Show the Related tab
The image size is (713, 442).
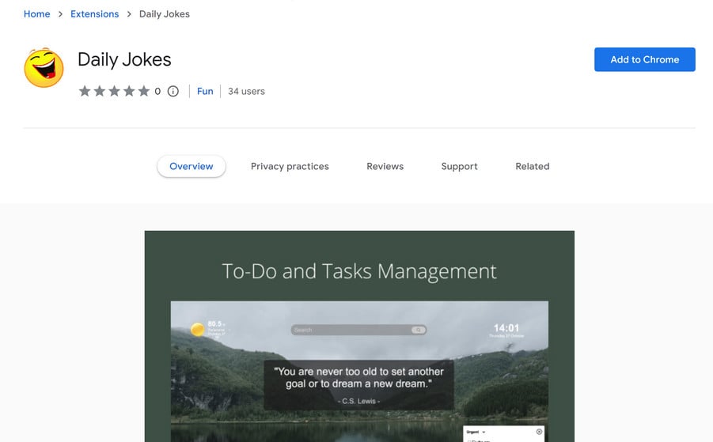click(x=533, y=166)
